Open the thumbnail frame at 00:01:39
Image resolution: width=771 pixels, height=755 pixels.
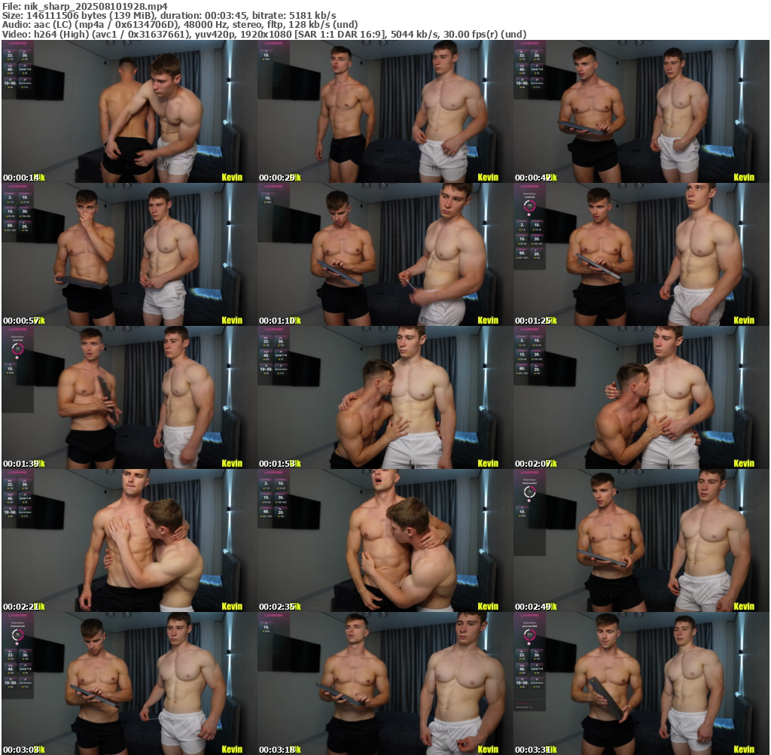[x=129, y=397]
